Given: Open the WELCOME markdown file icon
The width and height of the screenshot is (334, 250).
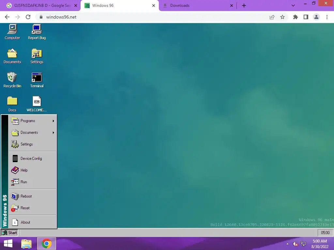Looking at the screenshot, I should pos(37,104).
